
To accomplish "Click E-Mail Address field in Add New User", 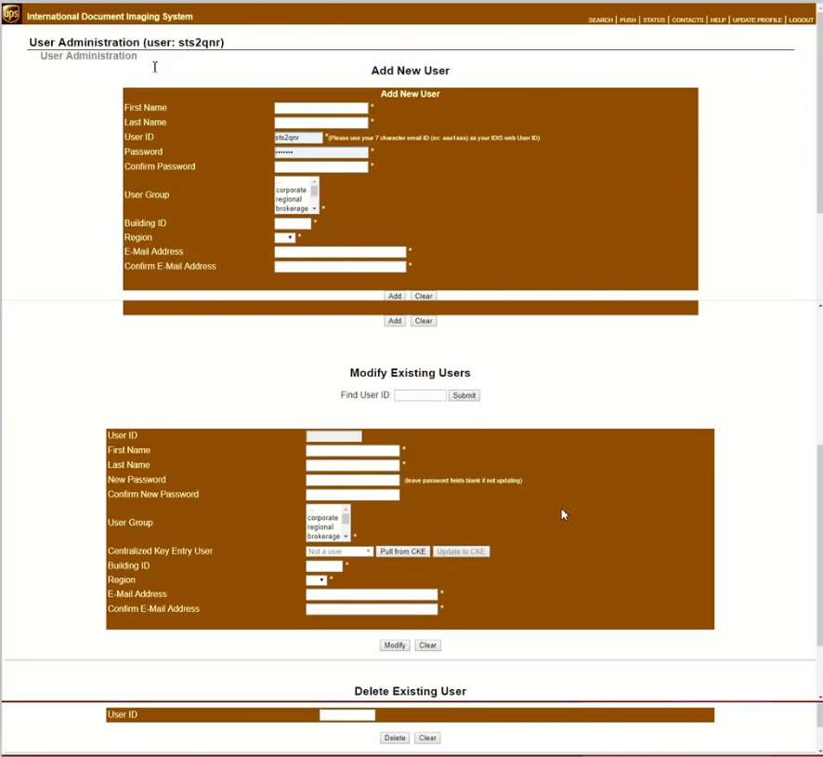I will point(340,252).
